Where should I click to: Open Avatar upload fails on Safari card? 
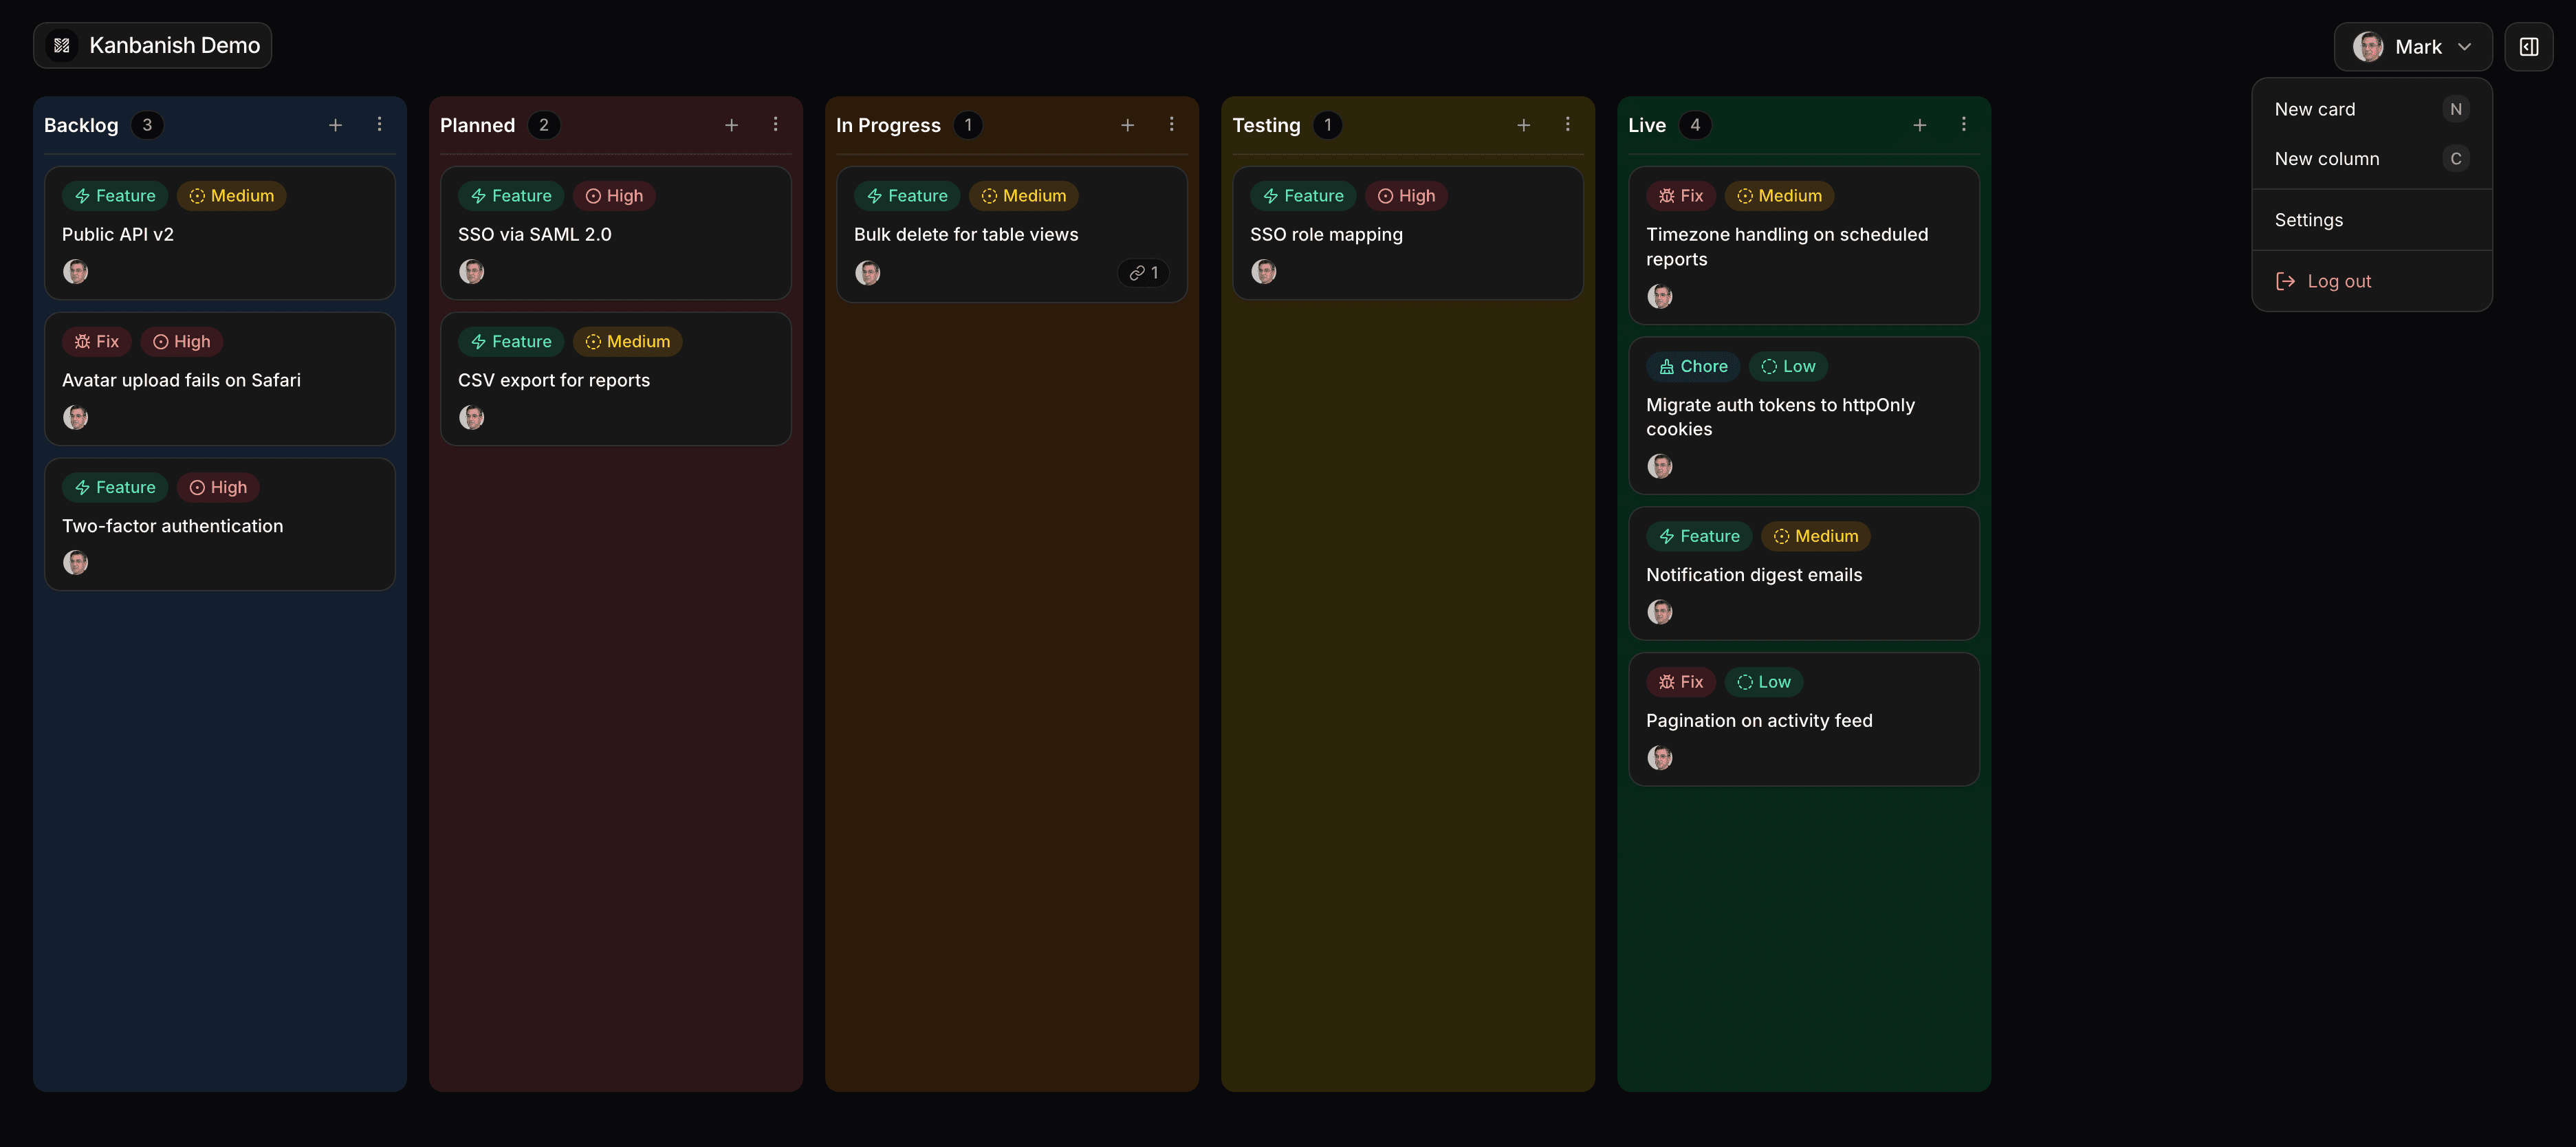(x=220, y=379)
